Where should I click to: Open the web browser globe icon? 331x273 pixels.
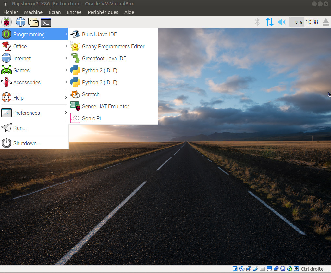point(20,22)
